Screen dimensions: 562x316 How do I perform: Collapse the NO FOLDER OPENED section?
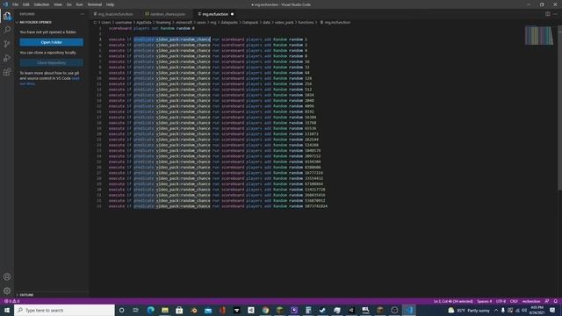(35, 22)
